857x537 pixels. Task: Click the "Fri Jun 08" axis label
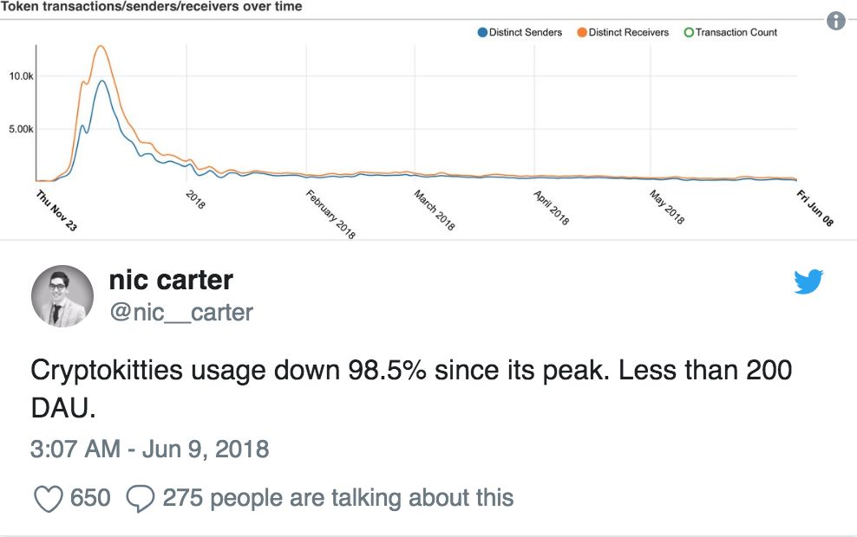(x=814, y=210)
